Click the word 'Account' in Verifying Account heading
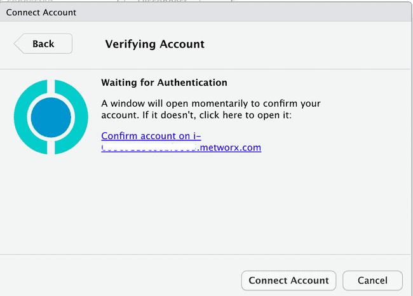The height and width of the screenshot is (296, 413). [182, 44]
